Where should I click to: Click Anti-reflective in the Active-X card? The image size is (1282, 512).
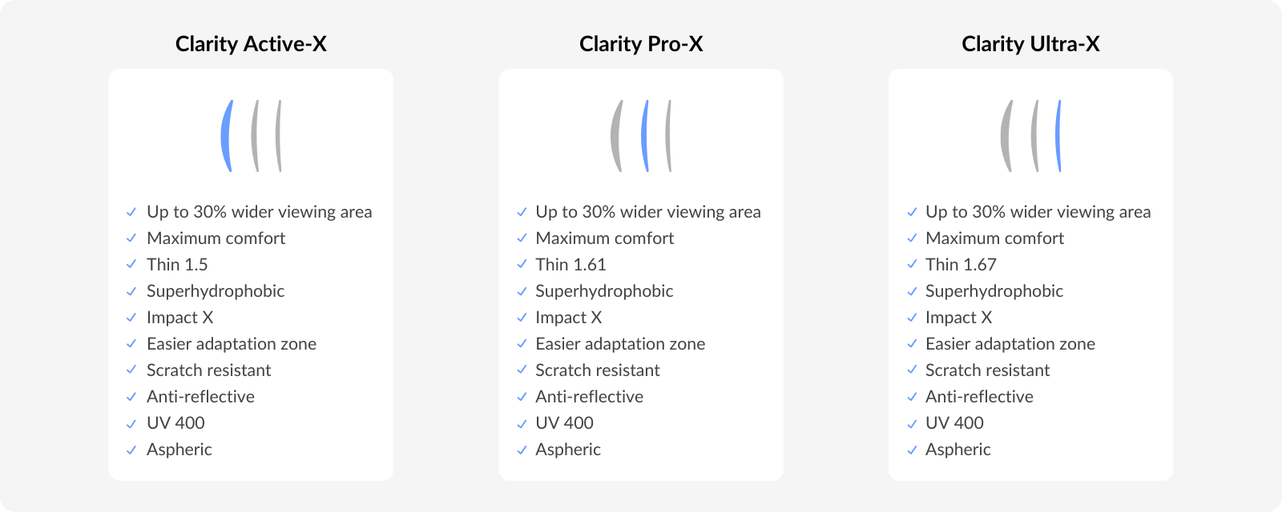pyautogui.click(x=200, y=397)
